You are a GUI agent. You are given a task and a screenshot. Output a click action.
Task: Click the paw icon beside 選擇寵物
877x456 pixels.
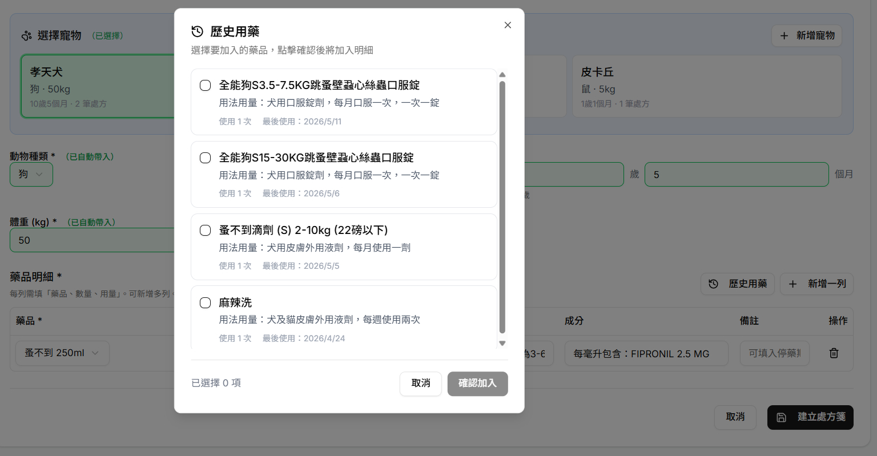[26, 36]
